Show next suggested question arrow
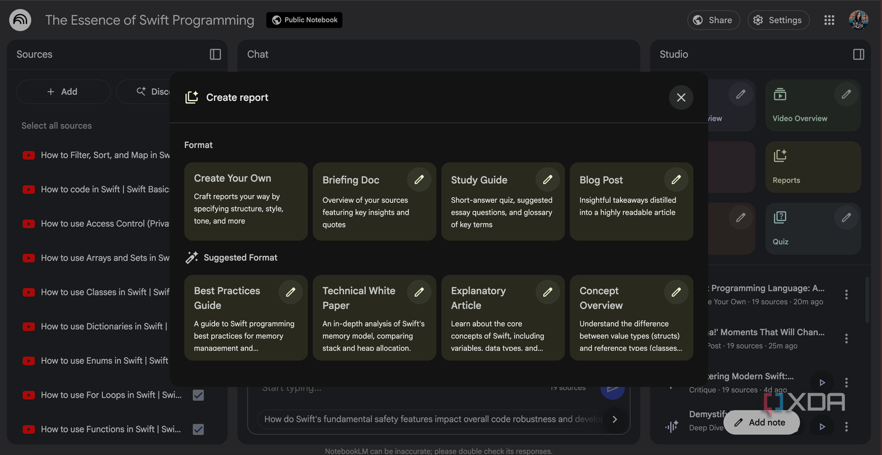 click(615, 419)
